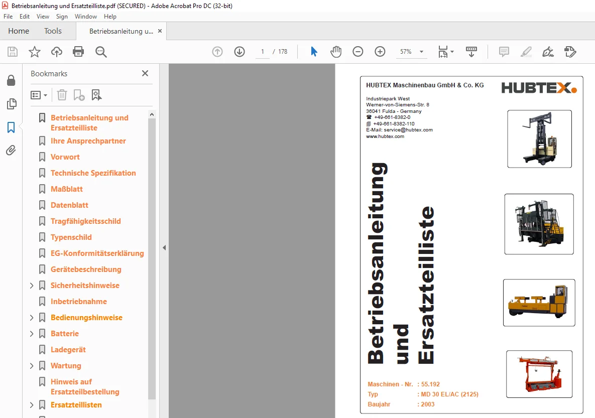Image resolution: width=595 pixels, height=418 pixels.
Task: Expand the Bedienungshinweise bookmark
Action: (32, 318)
